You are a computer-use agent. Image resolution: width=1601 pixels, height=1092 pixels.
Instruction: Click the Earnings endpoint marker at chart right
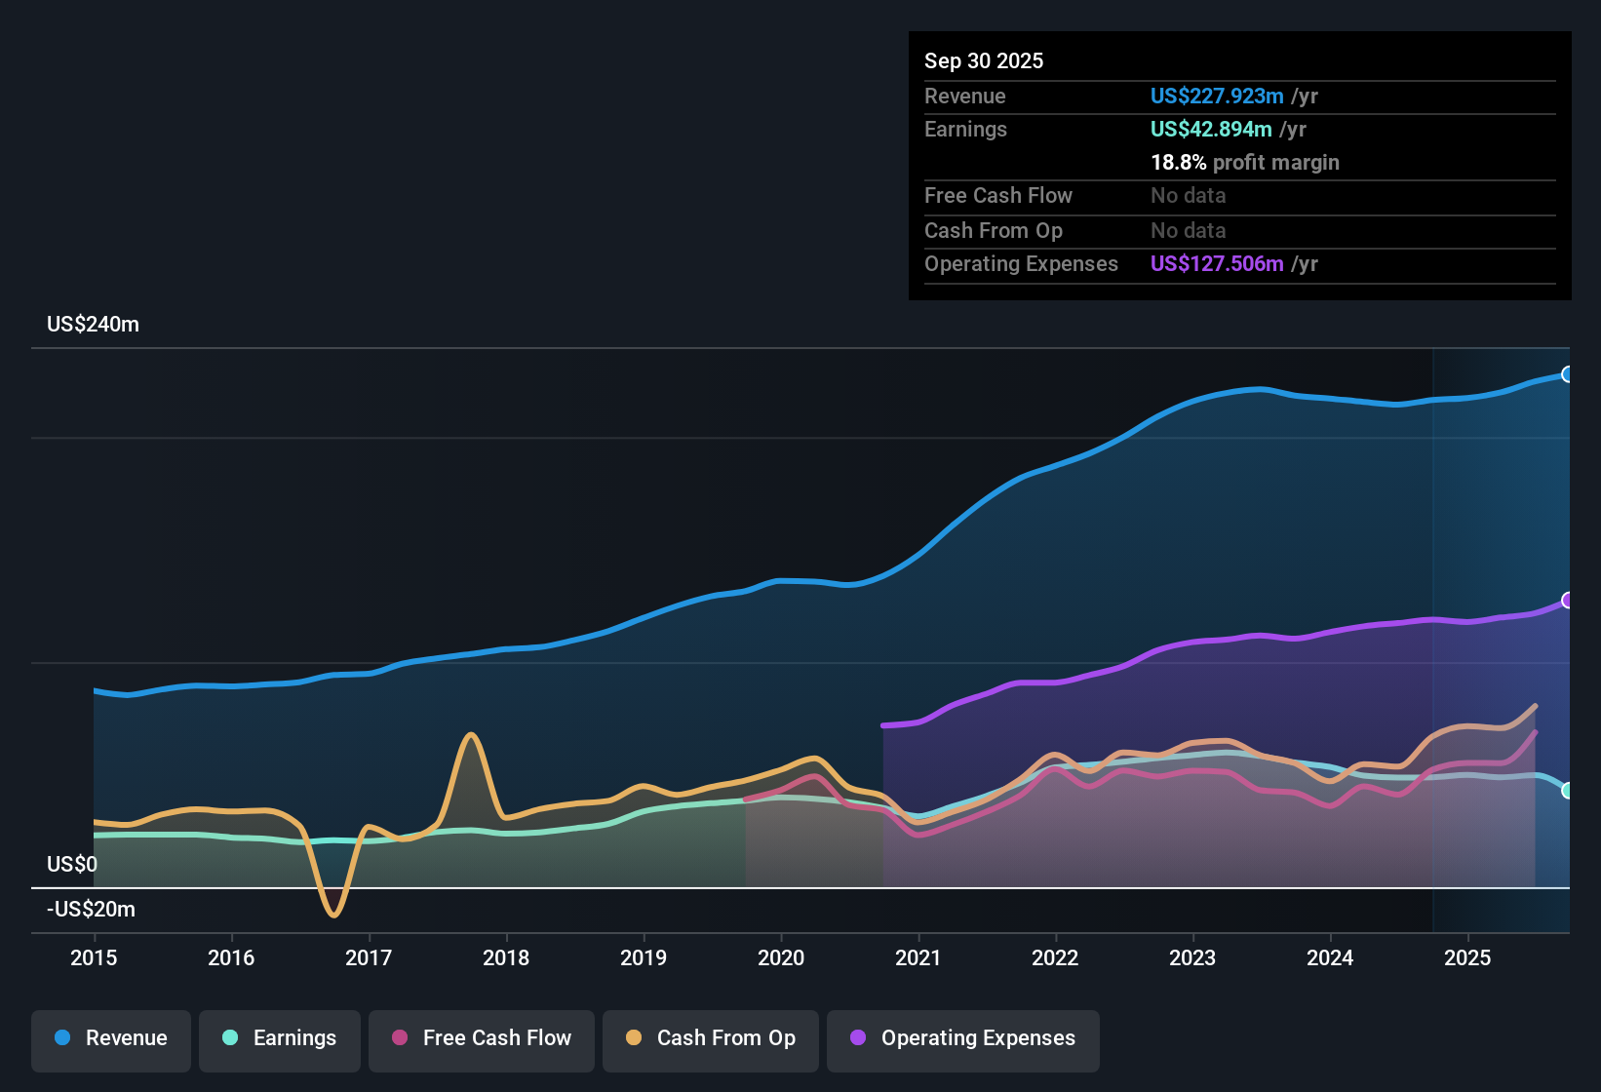pos(1568,790)
